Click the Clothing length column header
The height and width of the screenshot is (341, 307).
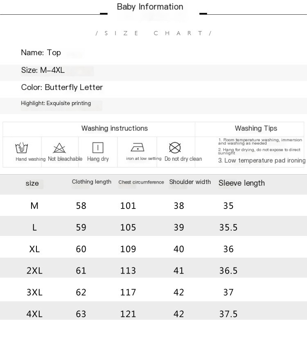(x=92, y=182)
